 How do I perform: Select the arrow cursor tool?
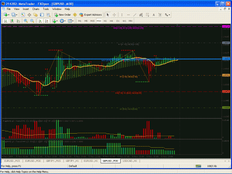point(108,15)
